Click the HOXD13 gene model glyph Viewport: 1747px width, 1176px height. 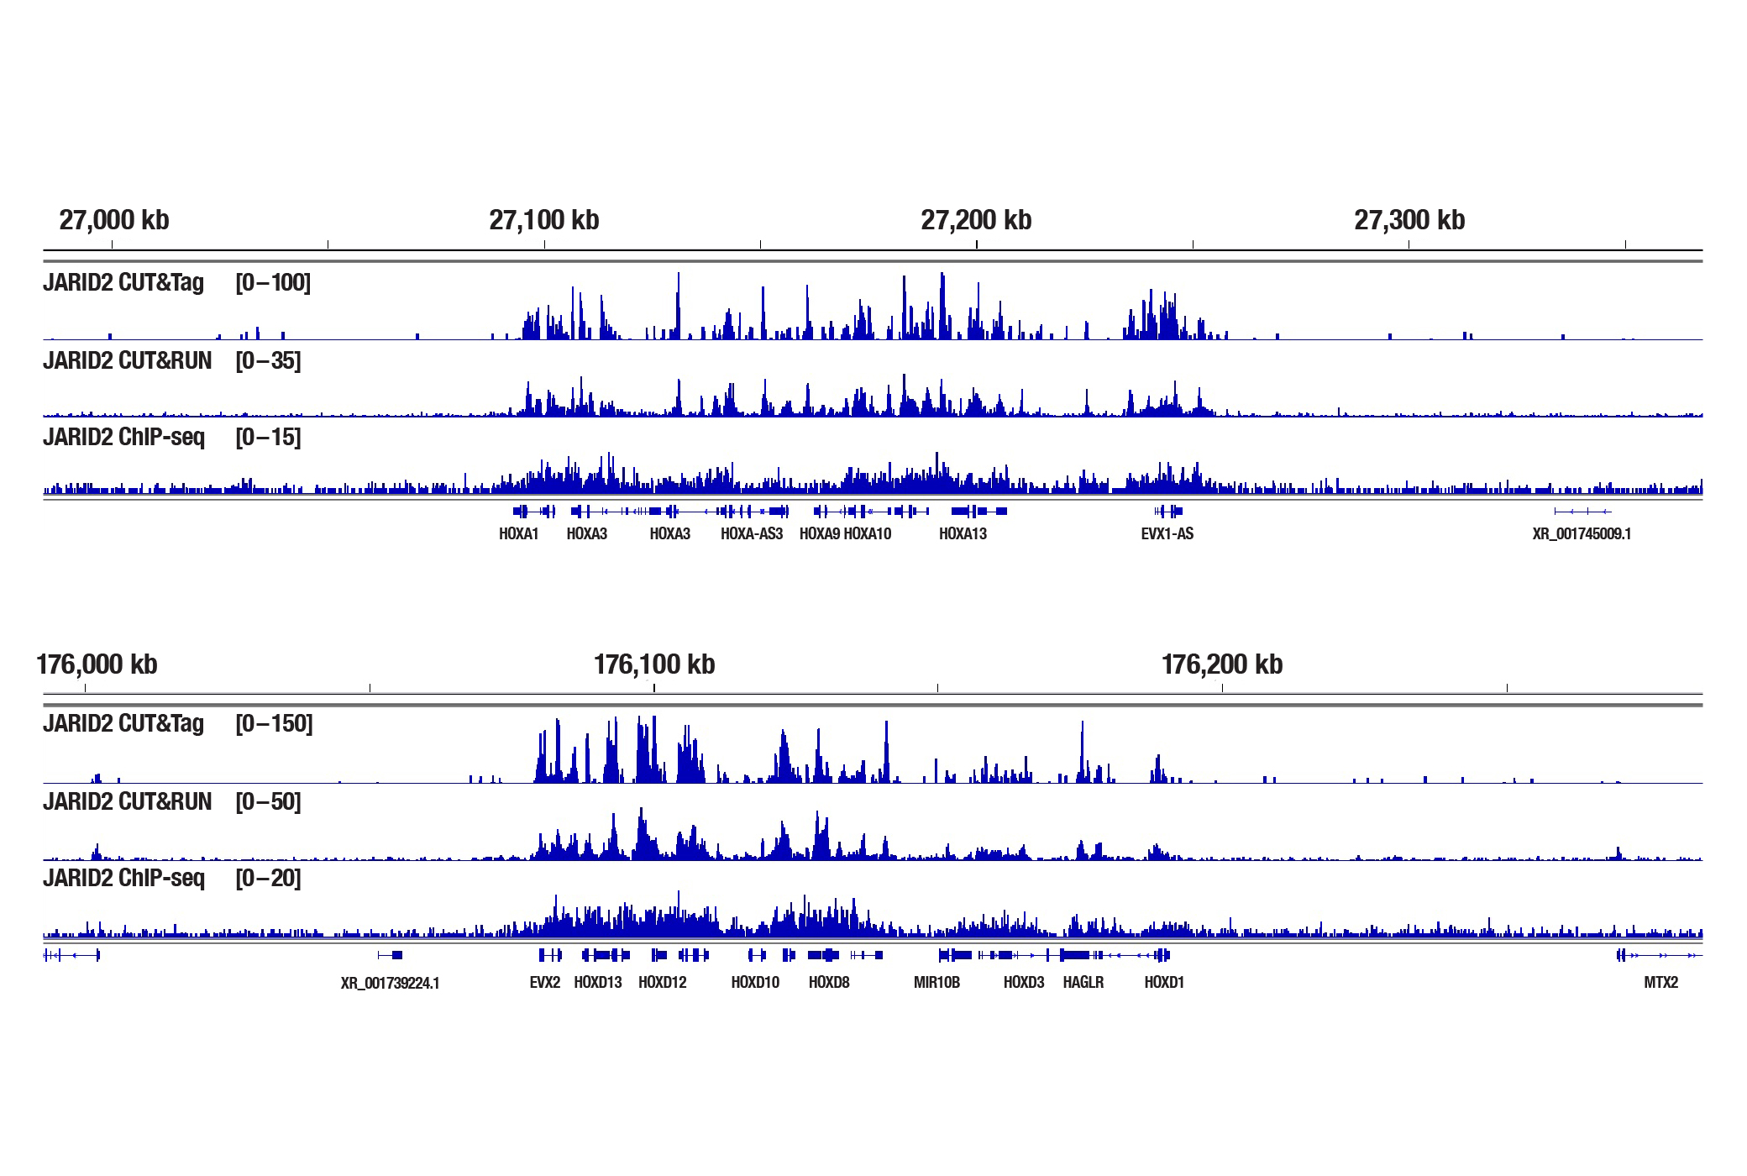tap(606, 955)
